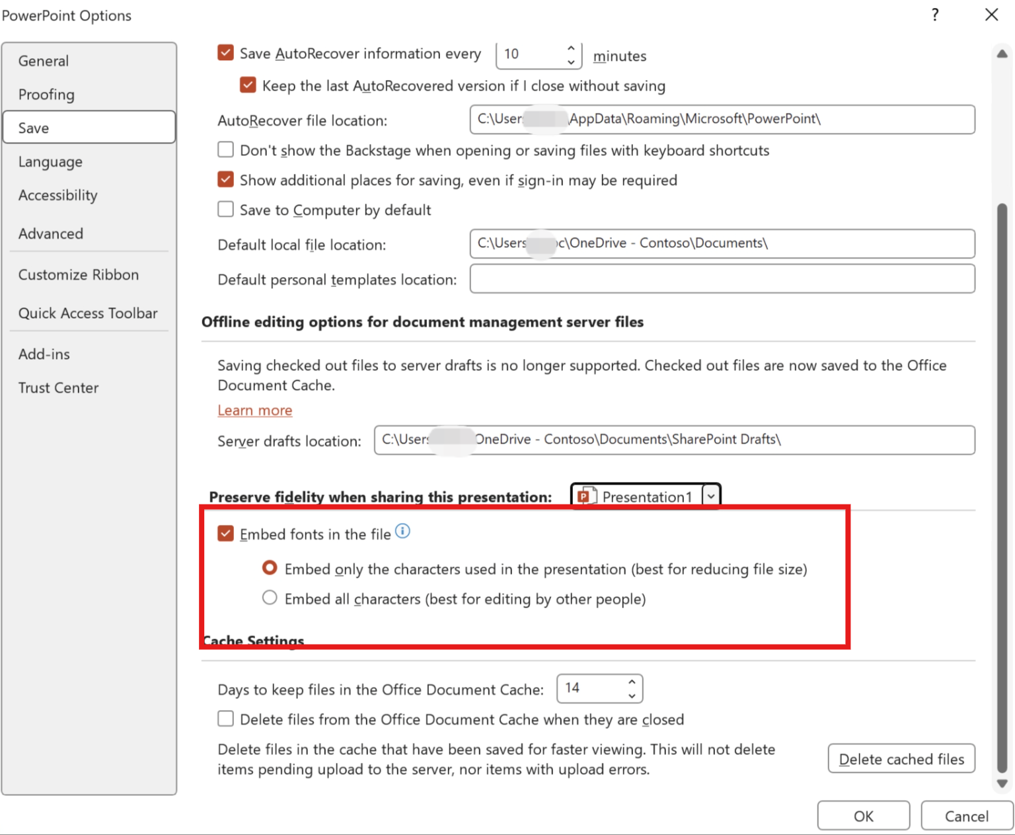Open Customize Ribbon settings
1015x835 pixels.
(x=89, y=275)
